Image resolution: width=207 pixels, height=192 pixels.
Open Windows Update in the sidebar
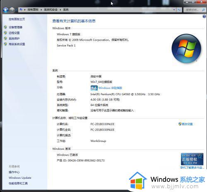tap(20, 178)
